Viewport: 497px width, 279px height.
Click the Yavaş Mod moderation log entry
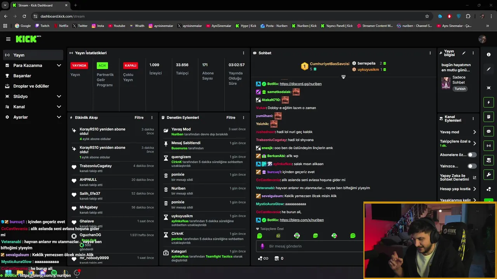click(204, 132)
